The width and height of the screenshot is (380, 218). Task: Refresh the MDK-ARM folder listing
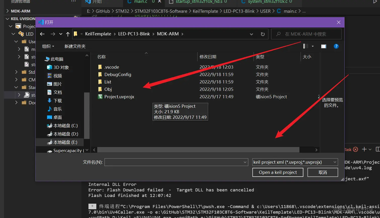pos(263,34)
